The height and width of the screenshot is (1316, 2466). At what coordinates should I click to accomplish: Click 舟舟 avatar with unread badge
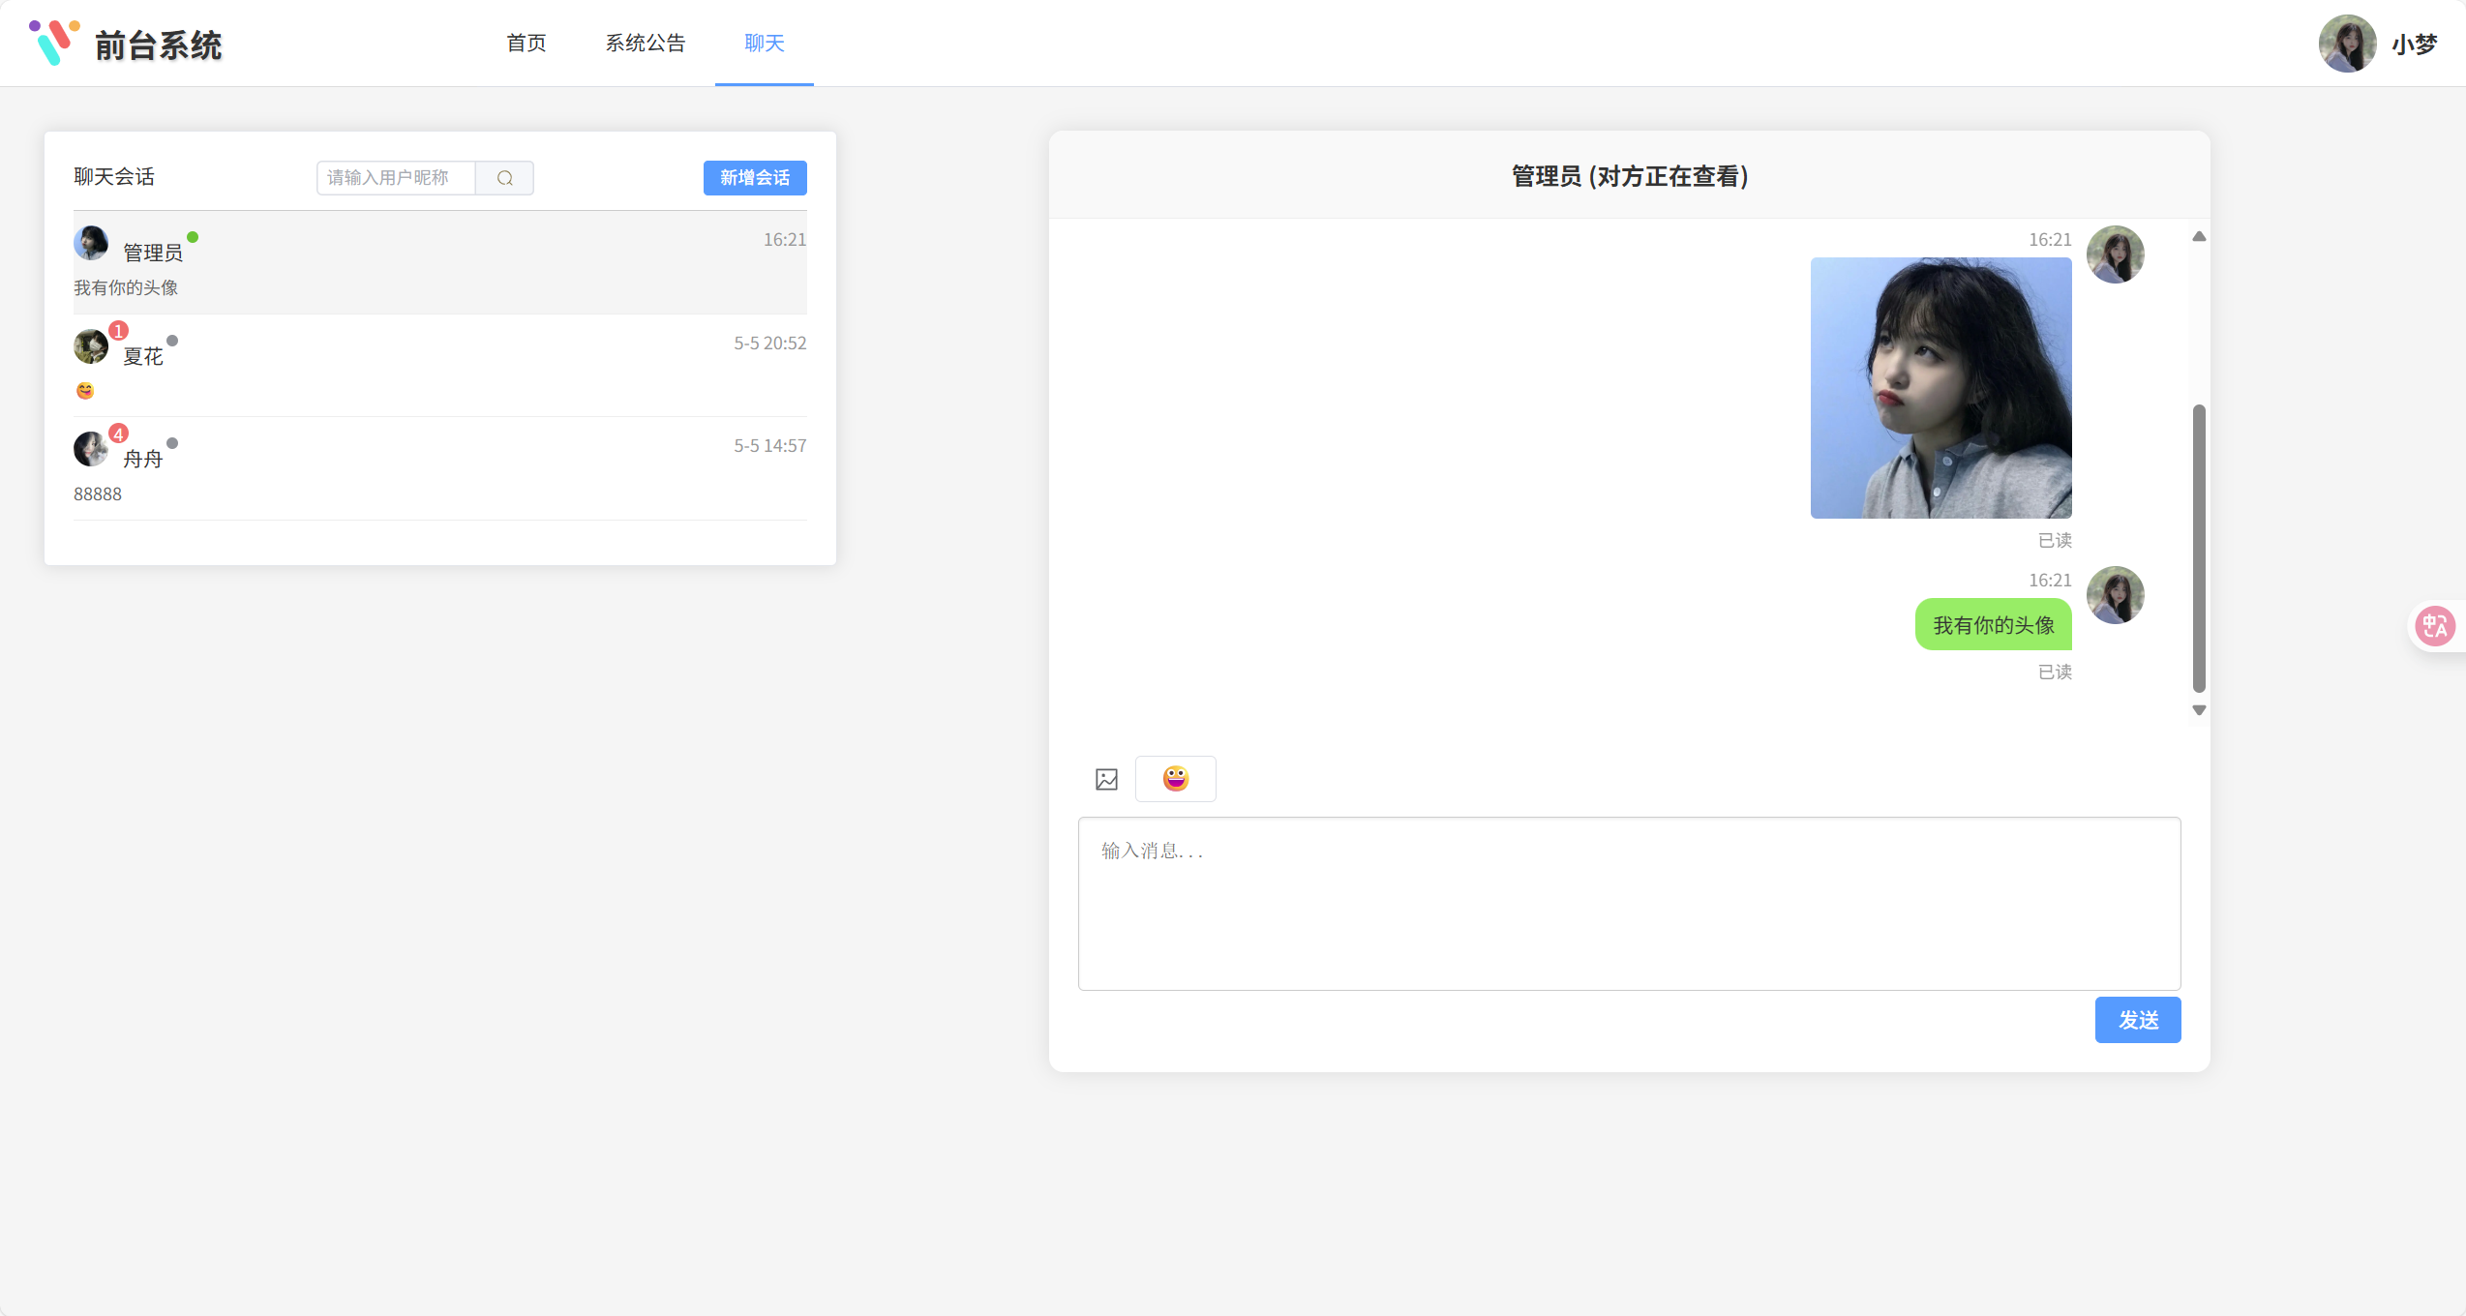tap(91, 449)
